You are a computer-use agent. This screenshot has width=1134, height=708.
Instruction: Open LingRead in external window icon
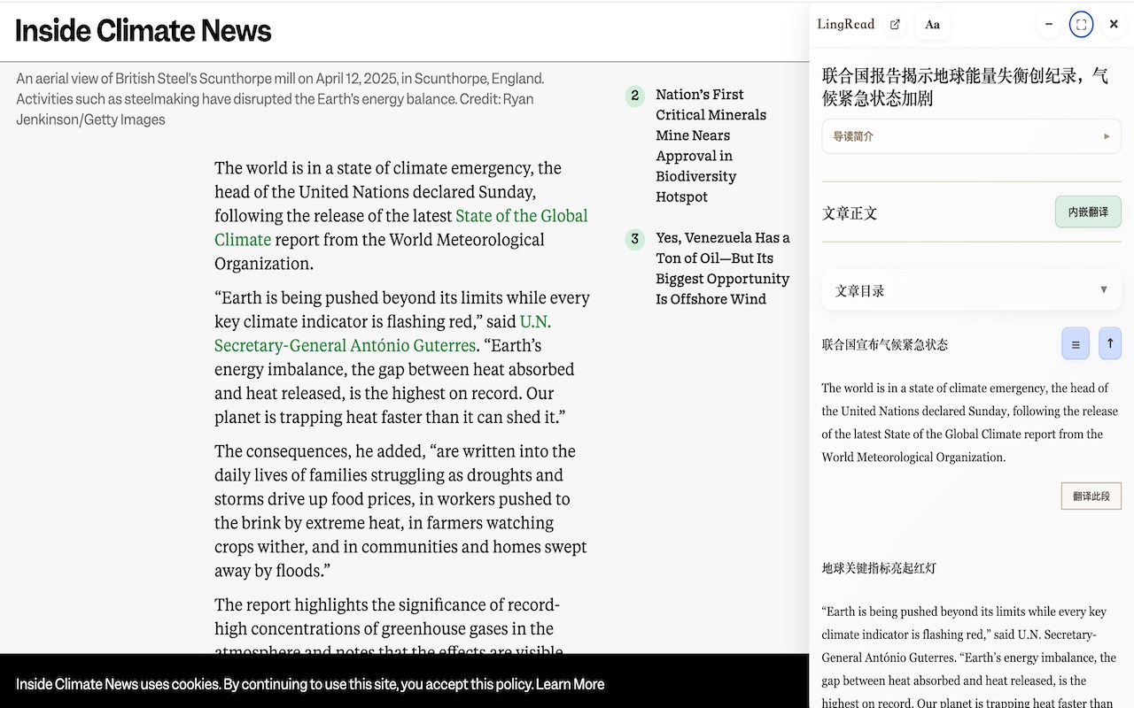(895, 25)
